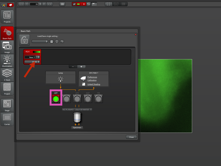221x166 pixels.
Task: Select the 795 filter cube
Action: pos(99,98)
